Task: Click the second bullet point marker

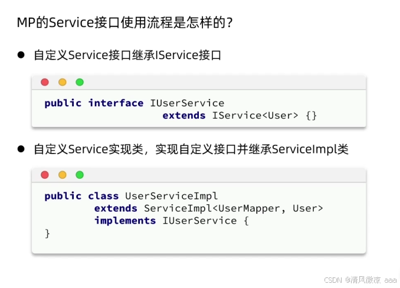Action: point(21,149)
